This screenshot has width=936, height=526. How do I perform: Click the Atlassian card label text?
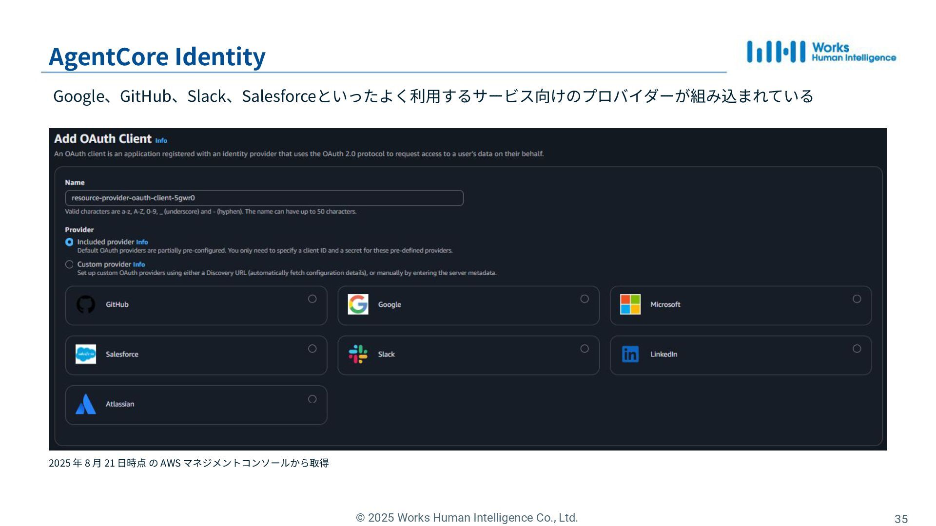coord(120,404)
